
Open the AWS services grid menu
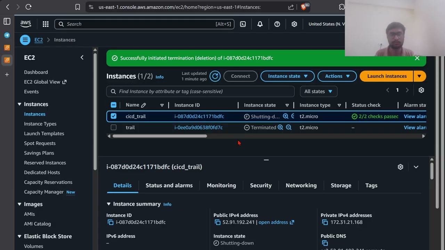pyautogui.click(x=46, y=24)
